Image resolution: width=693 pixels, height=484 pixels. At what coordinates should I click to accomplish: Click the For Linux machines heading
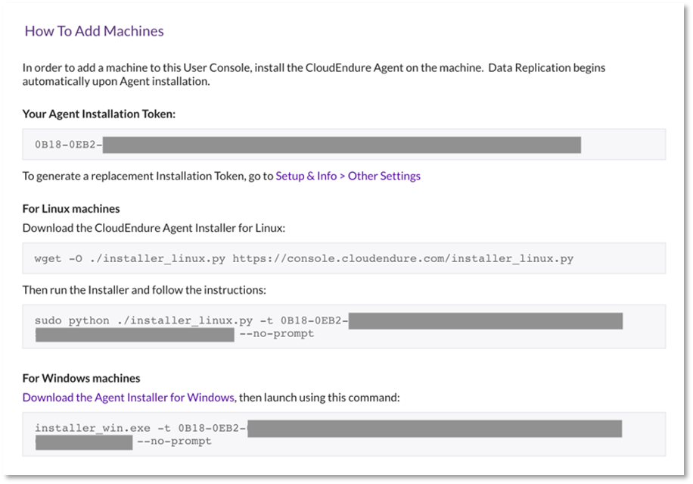pos(71,208)
